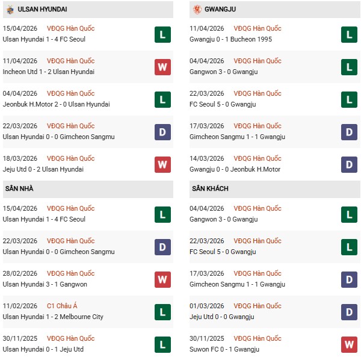The height and width of the screenshot is (357, 361).
Task: Click L badge for Gwangju 0-1 Bucheon 1995
Action: point(349,34)
